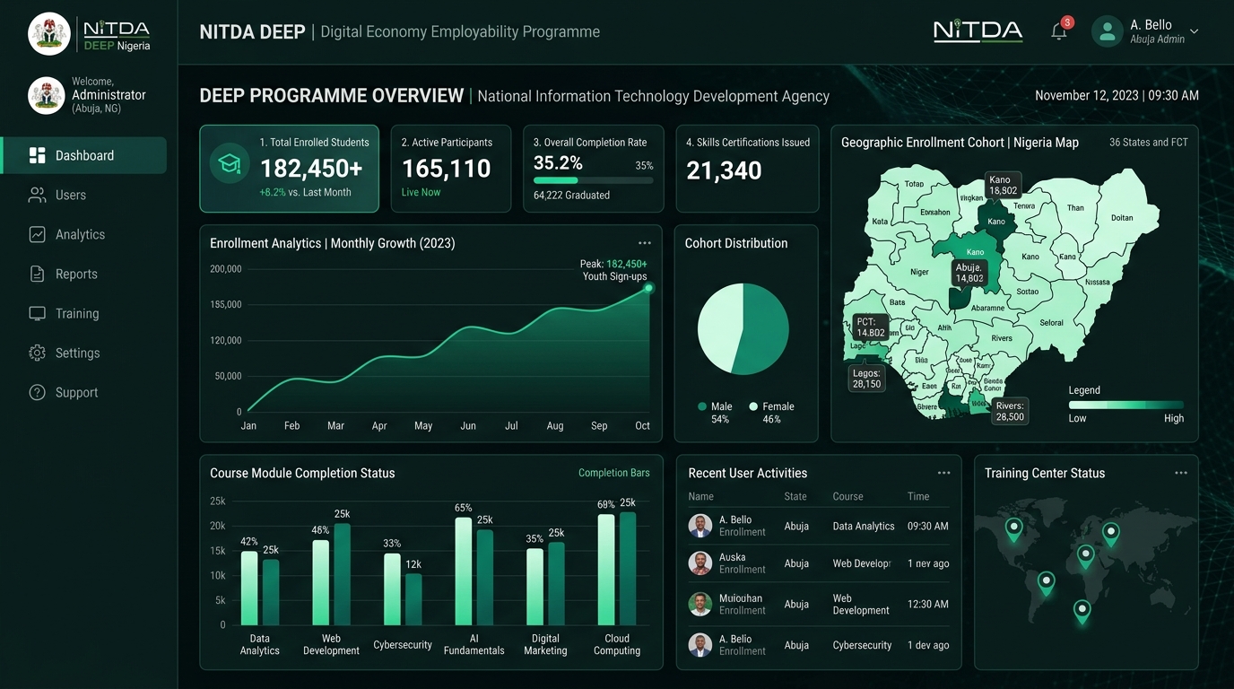Open Recent User Activities more options menu
The height and width of the screenshot is (689, 1234).
coord(943,473)
